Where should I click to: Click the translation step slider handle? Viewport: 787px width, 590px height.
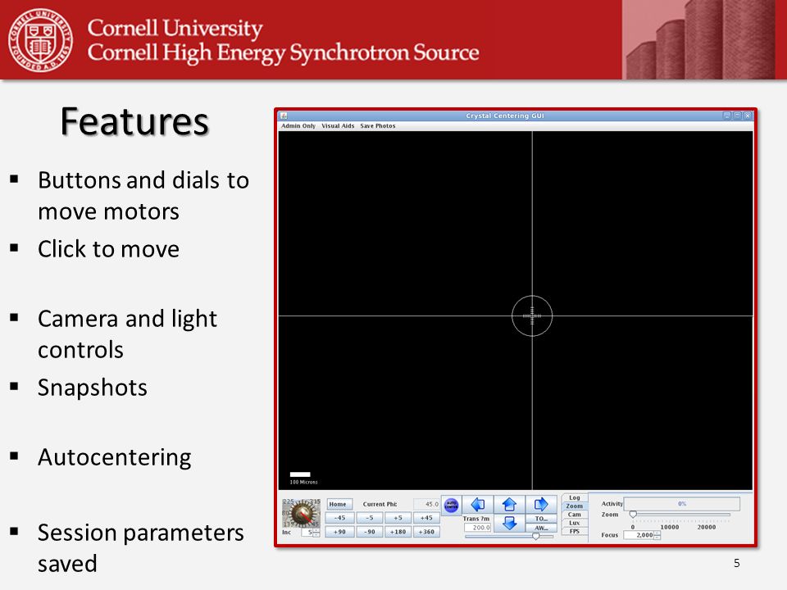[536, 536]
